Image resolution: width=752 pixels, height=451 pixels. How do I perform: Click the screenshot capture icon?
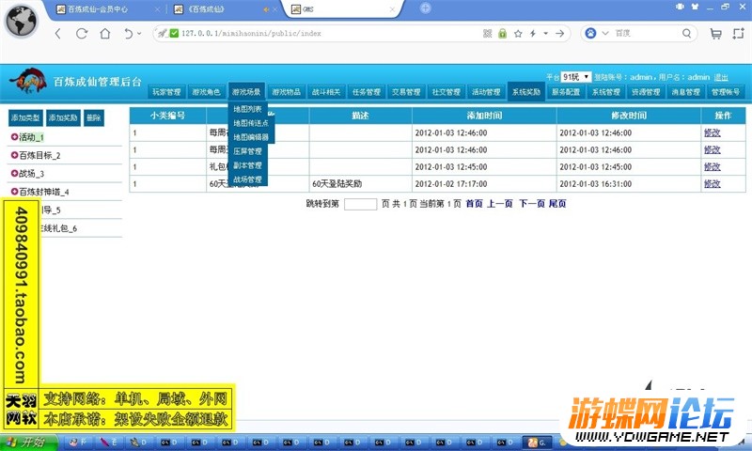[x=738, y=34]
